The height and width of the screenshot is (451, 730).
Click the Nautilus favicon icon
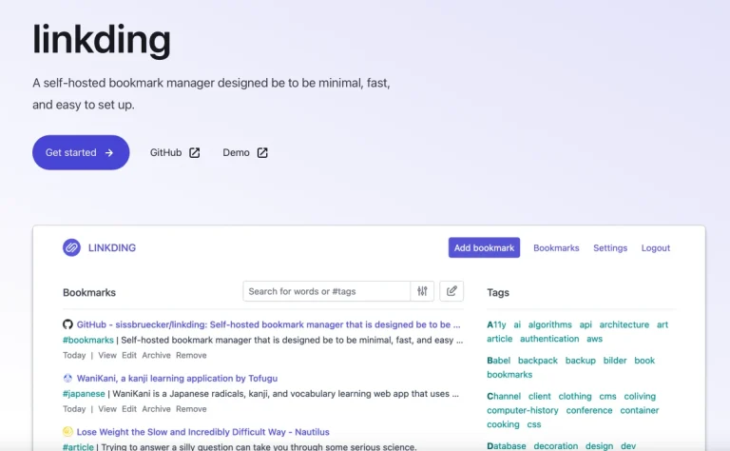[68, 431]
